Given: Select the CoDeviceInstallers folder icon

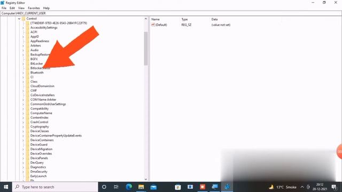Looking at the screenshot, I should 27,95.
